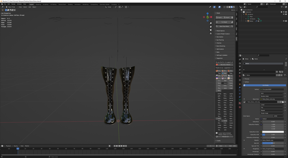Screen dimensions: 288x158
Task: Switch perspective/orthographic grid icon in viewport
Action: point(211,34)
